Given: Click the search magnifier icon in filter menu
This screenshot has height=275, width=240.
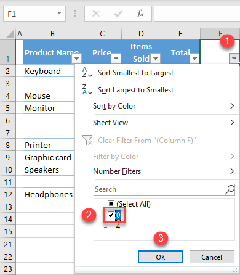Looking at the screenshot, I should coord(230,189).
